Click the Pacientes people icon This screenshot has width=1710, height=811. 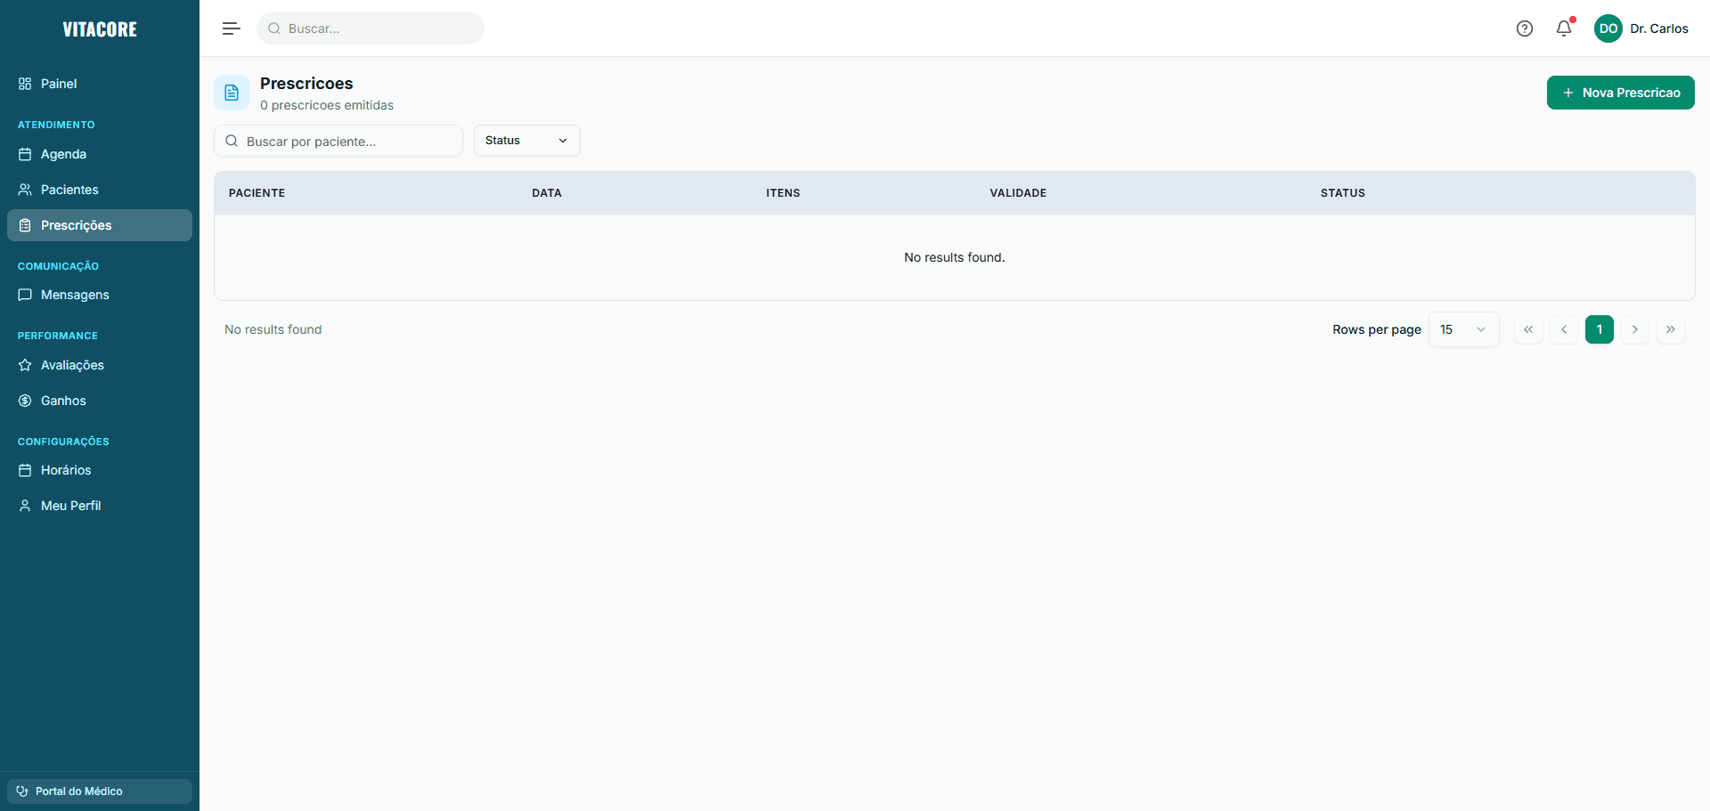[25, 190]
